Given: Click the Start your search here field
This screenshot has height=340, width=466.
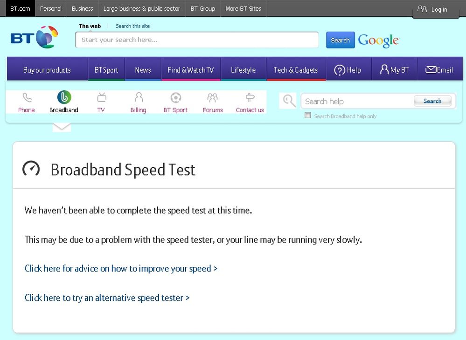Looking at the screenshot, I should click(197, 40).
